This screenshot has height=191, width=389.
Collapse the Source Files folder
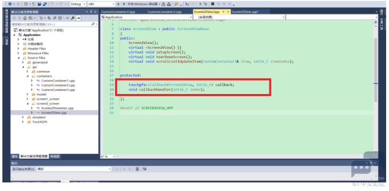(x=18, y=58)
